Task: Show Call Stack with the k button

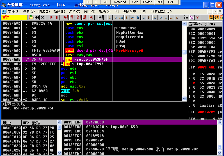Action: 155,17
